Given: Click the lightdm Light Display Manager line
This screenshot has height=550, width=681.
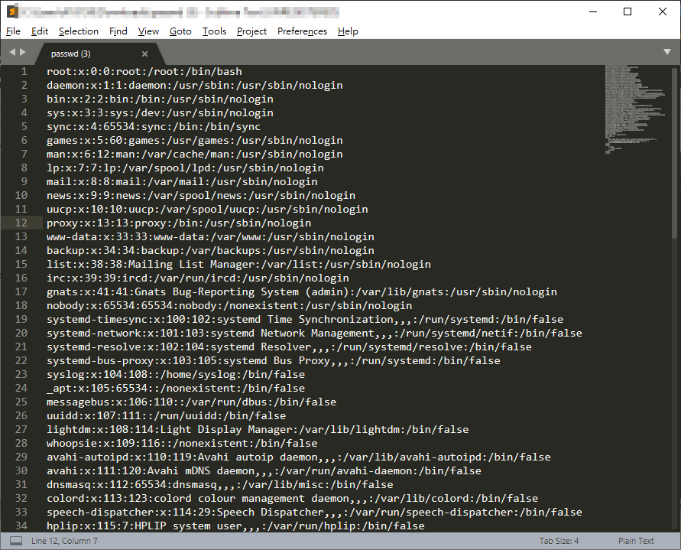Looking at the screenshot, I should click(258, 430).
